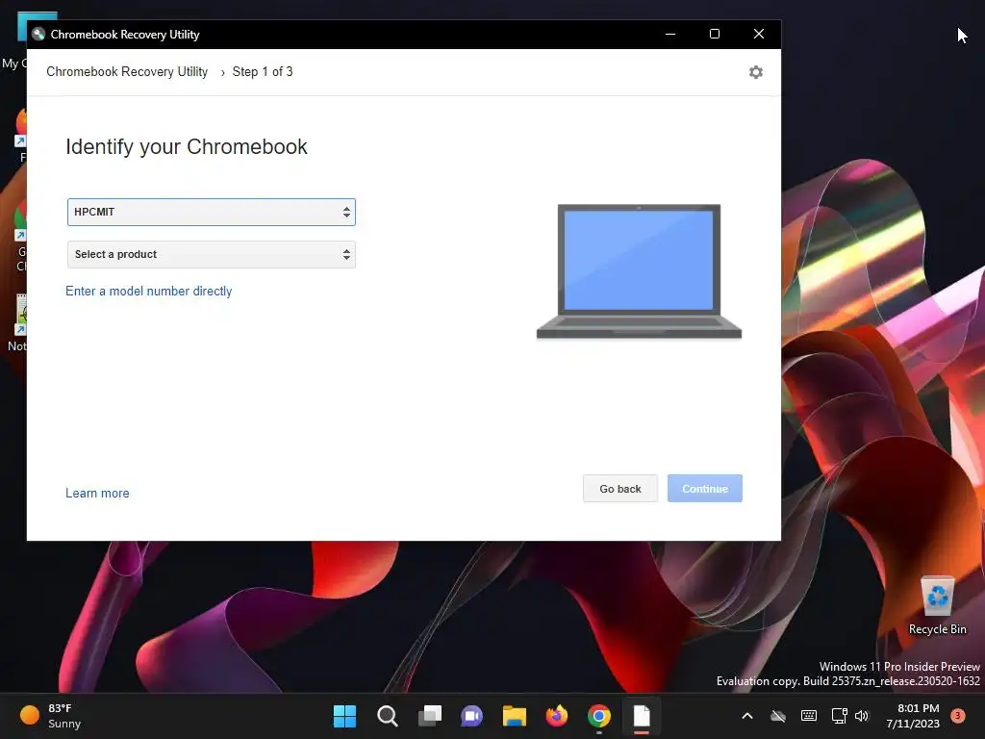Show hidden system tray icons
The image size is (985, 739).
click(746, 716)
